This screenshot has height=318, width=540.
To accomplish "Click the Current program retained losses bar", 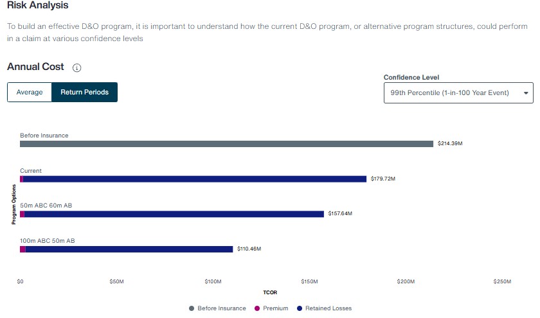I will click(x=195, y=179).
